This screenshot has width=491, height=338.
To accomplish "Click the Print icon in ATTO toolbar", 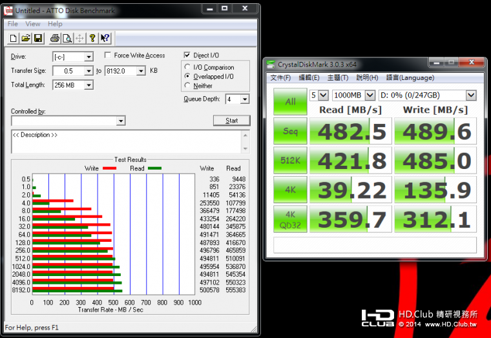I will point(55,39).
